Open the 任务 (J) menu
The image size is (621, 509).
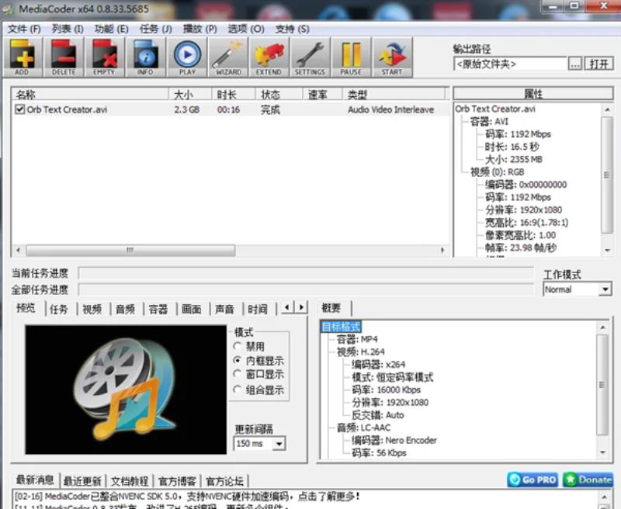(156, 29)
